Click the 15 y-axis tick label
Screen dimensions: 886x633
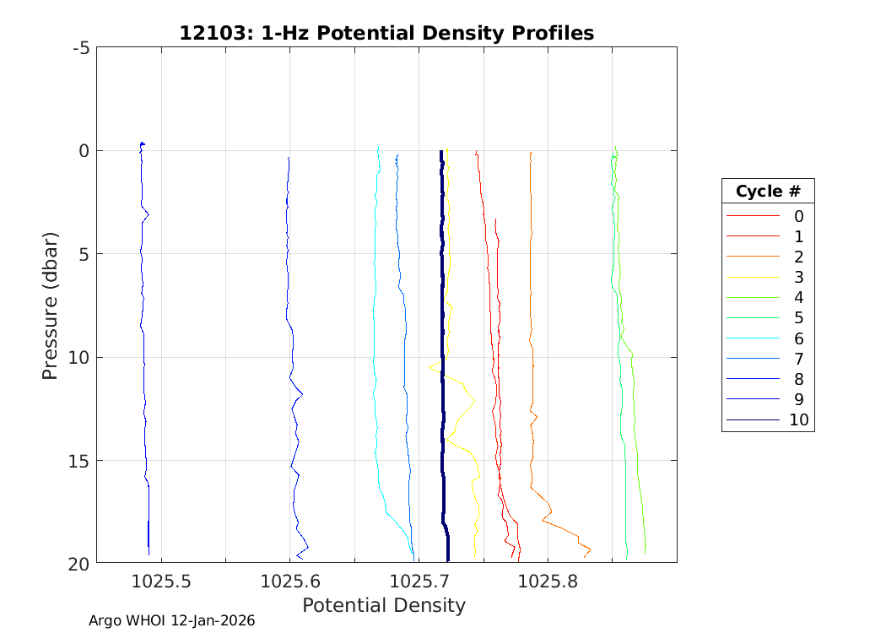(79, 461)
